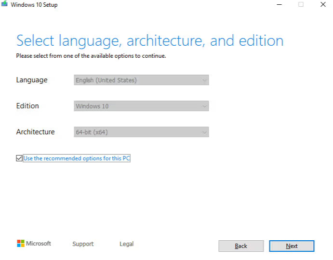
Task: Click the Architecture label
Action: click(x=36, y=132)
